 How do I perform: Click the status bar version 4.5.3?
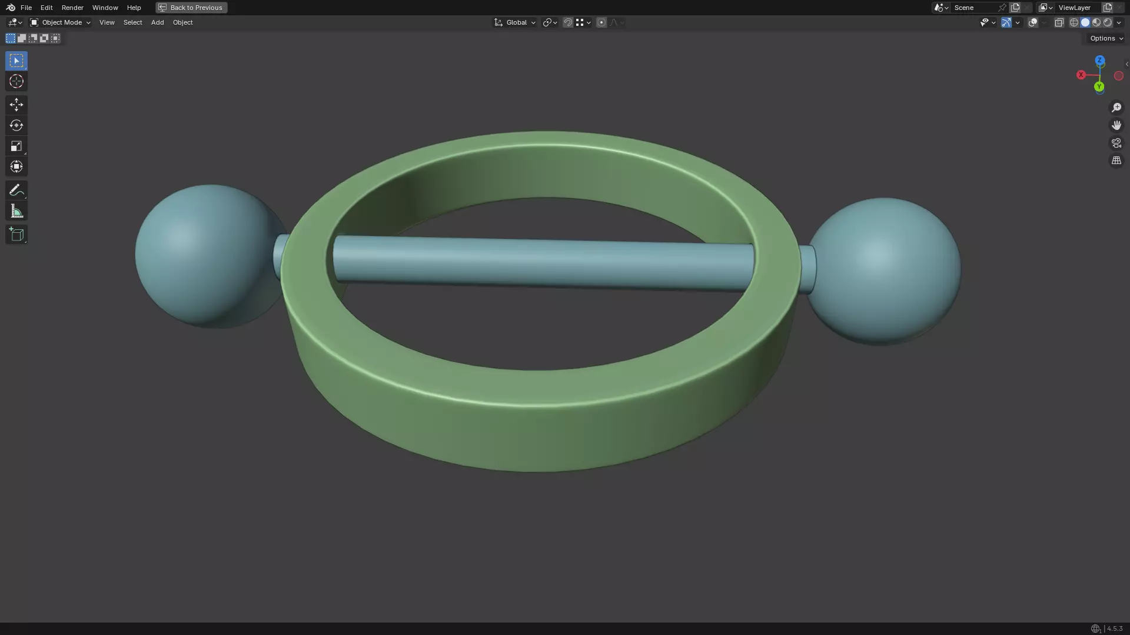tap(1114, 629)
